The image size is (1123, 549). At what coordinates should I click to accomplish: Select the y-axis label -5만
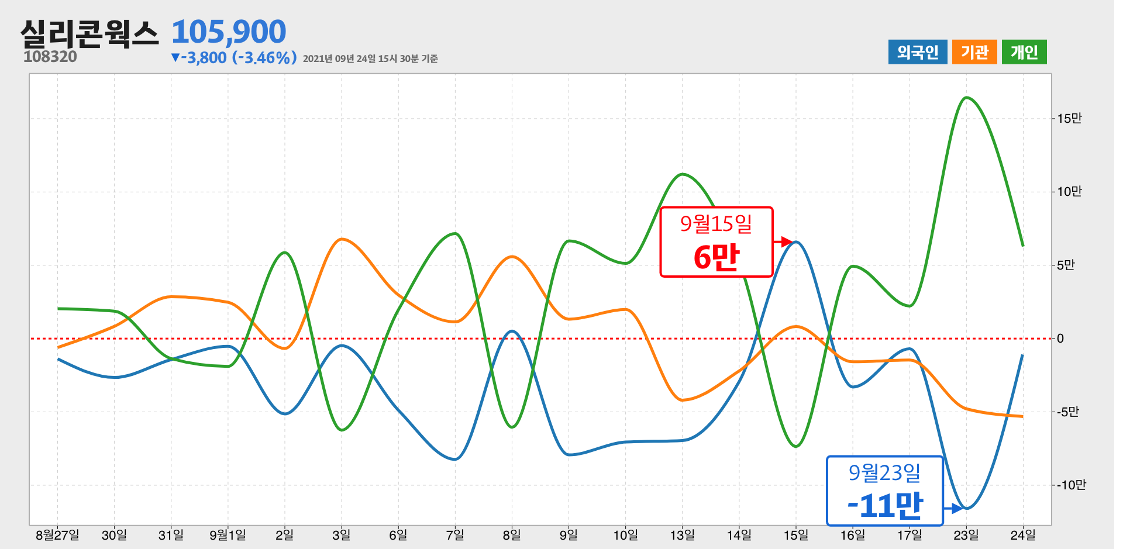pyautogui.click(x=1067, y=412)
